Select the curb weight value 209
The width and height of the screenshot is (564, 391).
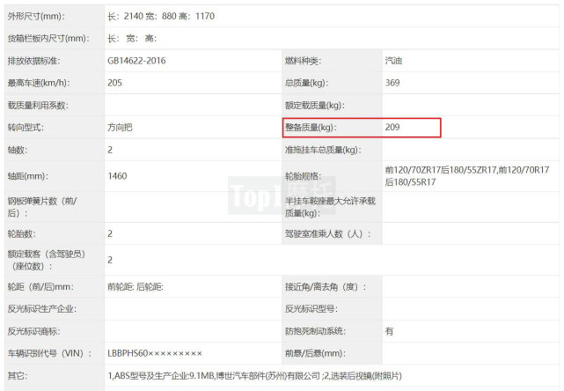click(x=392, y=127)
